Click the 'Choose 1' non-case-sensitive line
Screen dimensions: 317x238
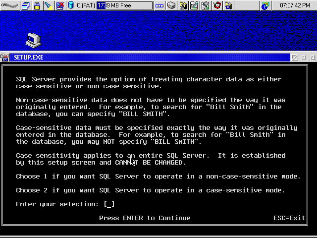coord(158,177)
